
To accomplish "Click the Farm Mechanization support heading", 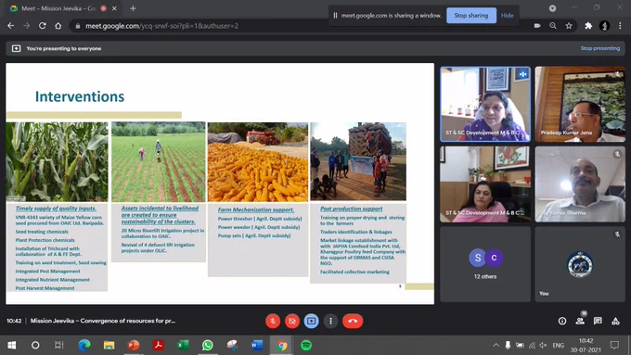I will (x=256, y=209).
